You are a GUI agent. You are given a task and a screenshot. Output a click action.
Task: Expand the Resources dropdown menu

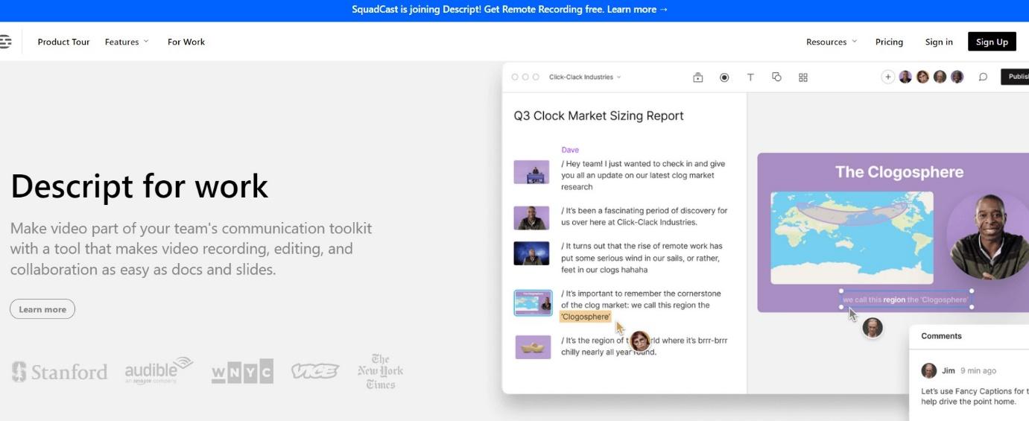click(832, 42)
